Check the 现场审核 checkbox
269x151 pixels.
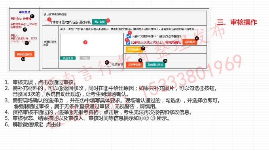point(109,65)
